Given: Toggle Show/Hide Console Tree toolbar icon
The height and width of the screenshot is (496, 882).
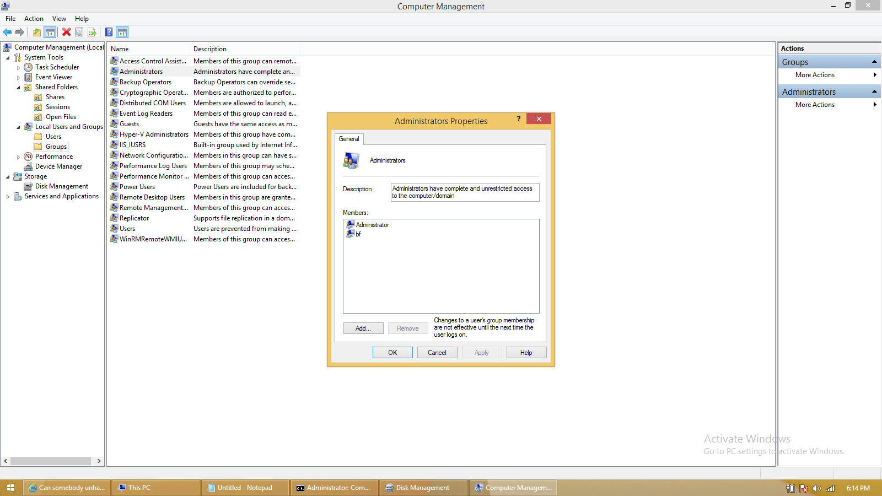Looking at the screenshot, I should (50, 32).
